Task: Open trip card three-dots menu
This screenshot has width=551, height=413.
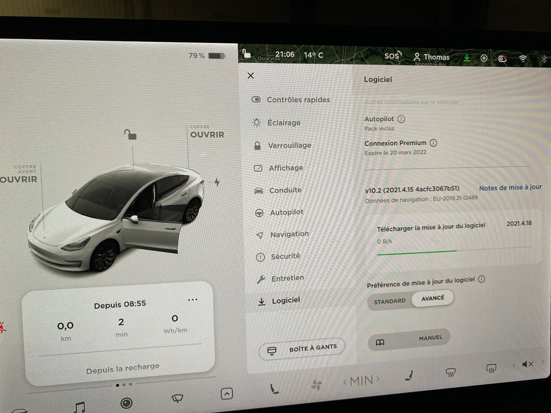Action: click(x=193, y=299)
